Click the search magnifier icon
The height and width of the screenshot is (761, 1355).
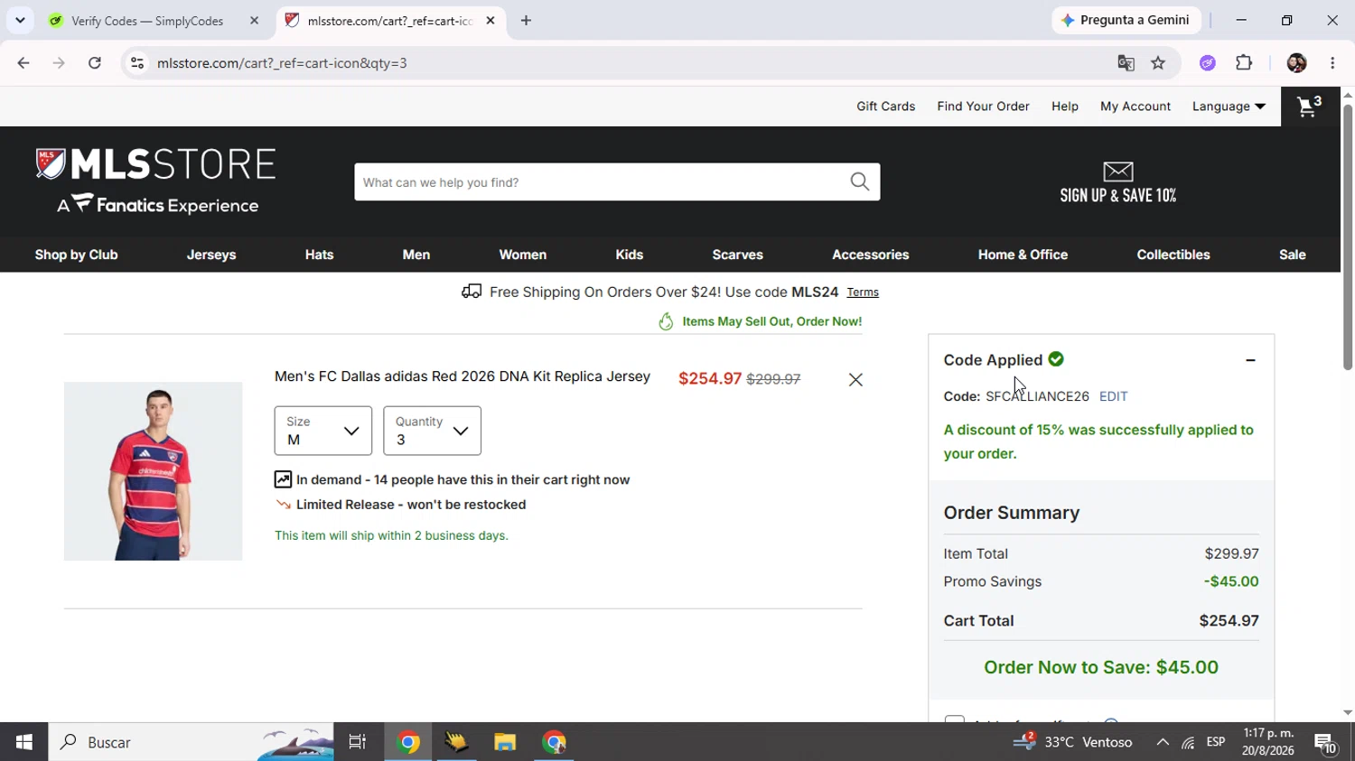(860, 182)
